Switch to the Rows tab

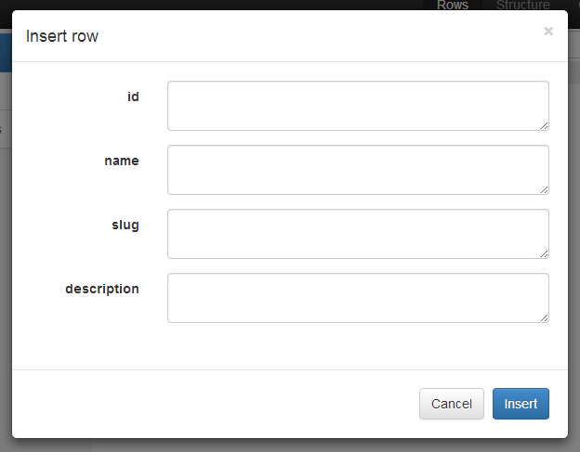[453, 6]
